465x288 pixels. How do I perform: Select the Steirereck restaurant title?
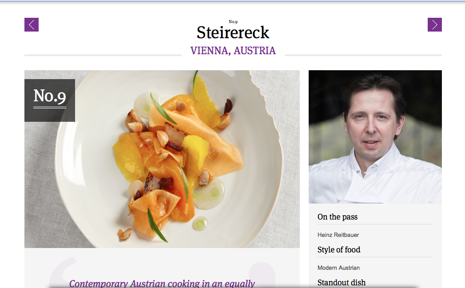tap(233, 32)
